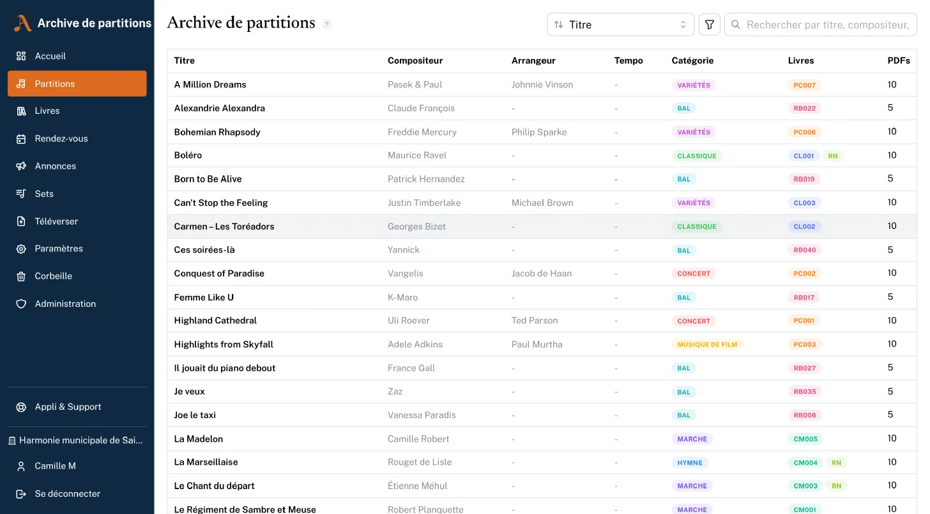Click the RN tag on La Marseillaise row
This screenshot has width=930, height=514.
[x=836, y=463]
